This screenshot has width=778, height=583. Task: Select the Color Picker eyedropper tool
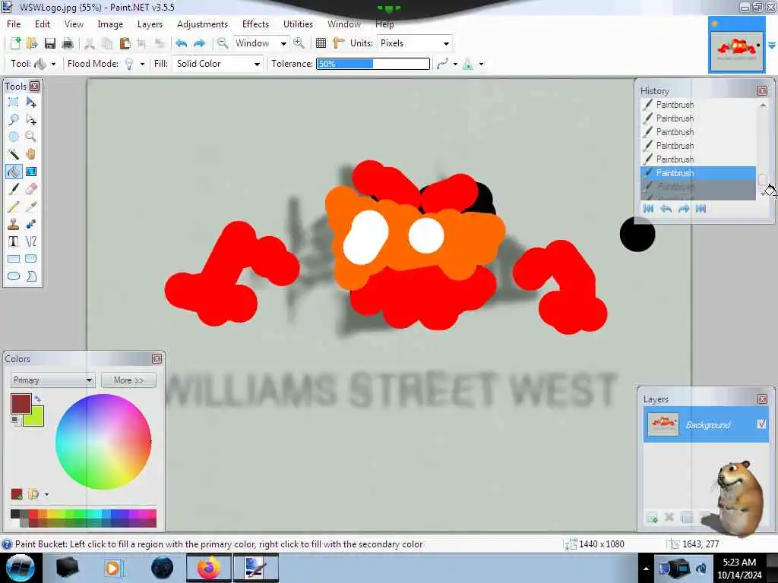pos(30,206)
